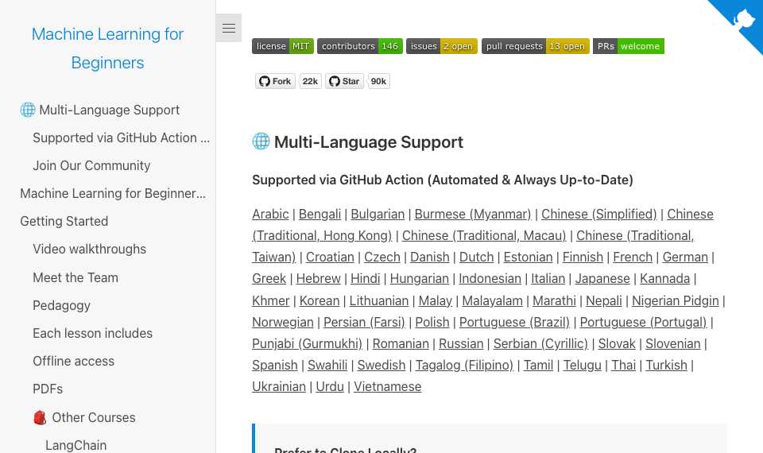This screenshot has width=763, height=453.
Task: Open Video walkthroughs sidebar item
Action: click(90, 249)
